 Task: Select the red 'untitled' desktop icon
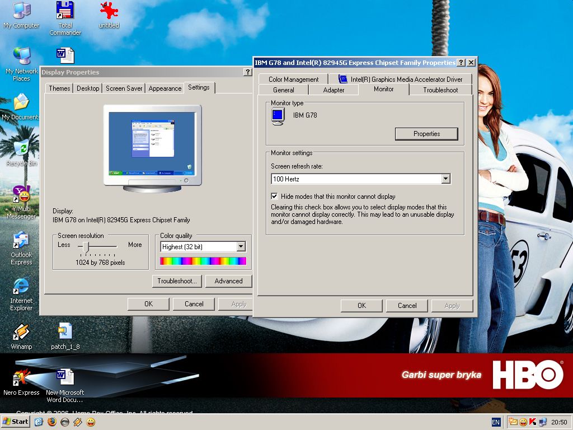coord(109,15)
